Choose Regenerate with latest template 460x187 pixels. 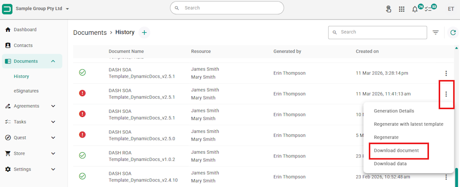[x=409, y=124]
